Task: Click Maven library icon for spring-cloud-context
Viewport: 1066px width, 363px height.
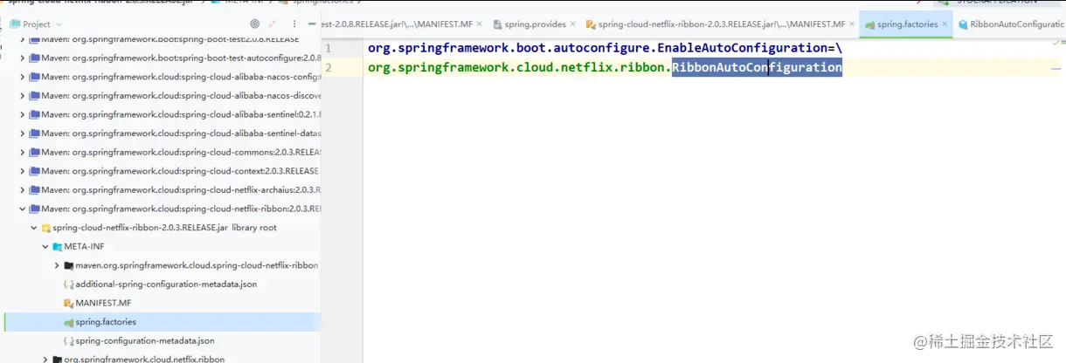Action: 35,171
